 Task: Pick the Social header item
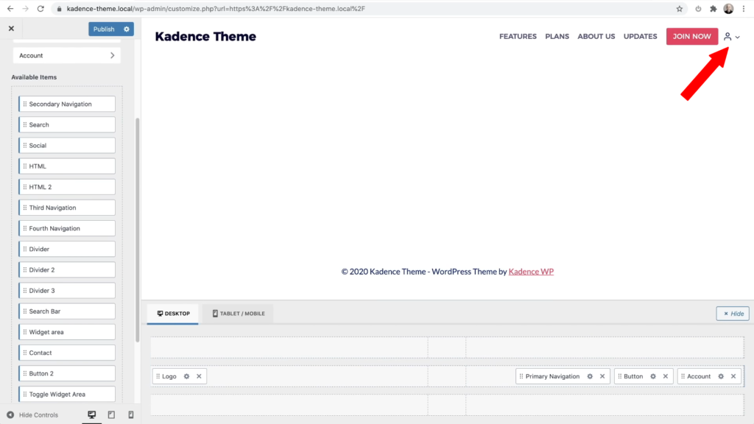click(x=67, y=145)
